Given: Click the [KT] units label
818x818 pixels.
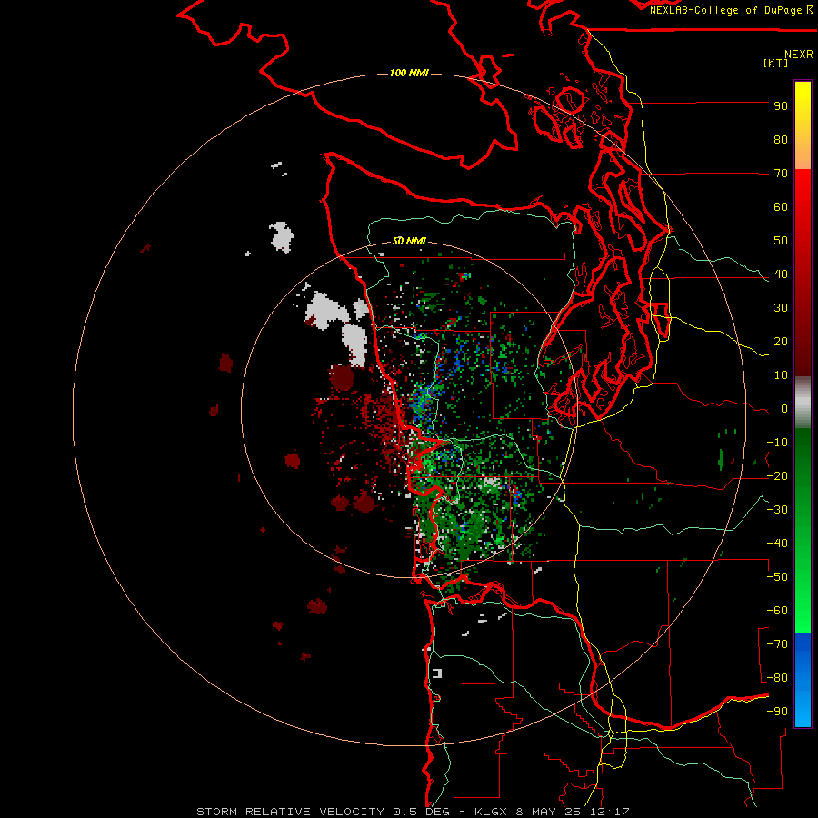Looking at the screenshot, I should [776, 63].
